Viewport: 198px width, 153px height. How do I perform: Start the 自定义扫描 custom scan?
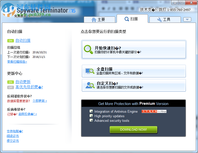point(134,85)
